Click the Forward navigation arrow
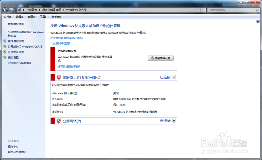 pyautogui.click(x=11, y=10)
